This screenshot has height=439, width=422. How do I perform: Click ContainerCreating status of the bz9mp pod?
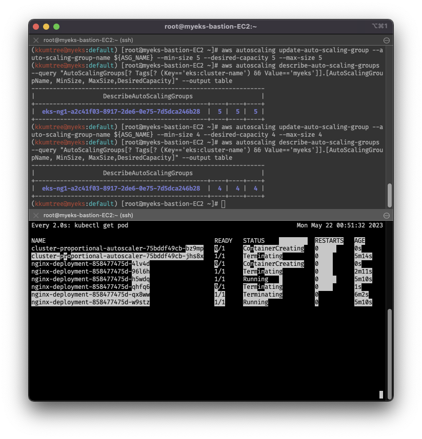click(x=273, y=248)
